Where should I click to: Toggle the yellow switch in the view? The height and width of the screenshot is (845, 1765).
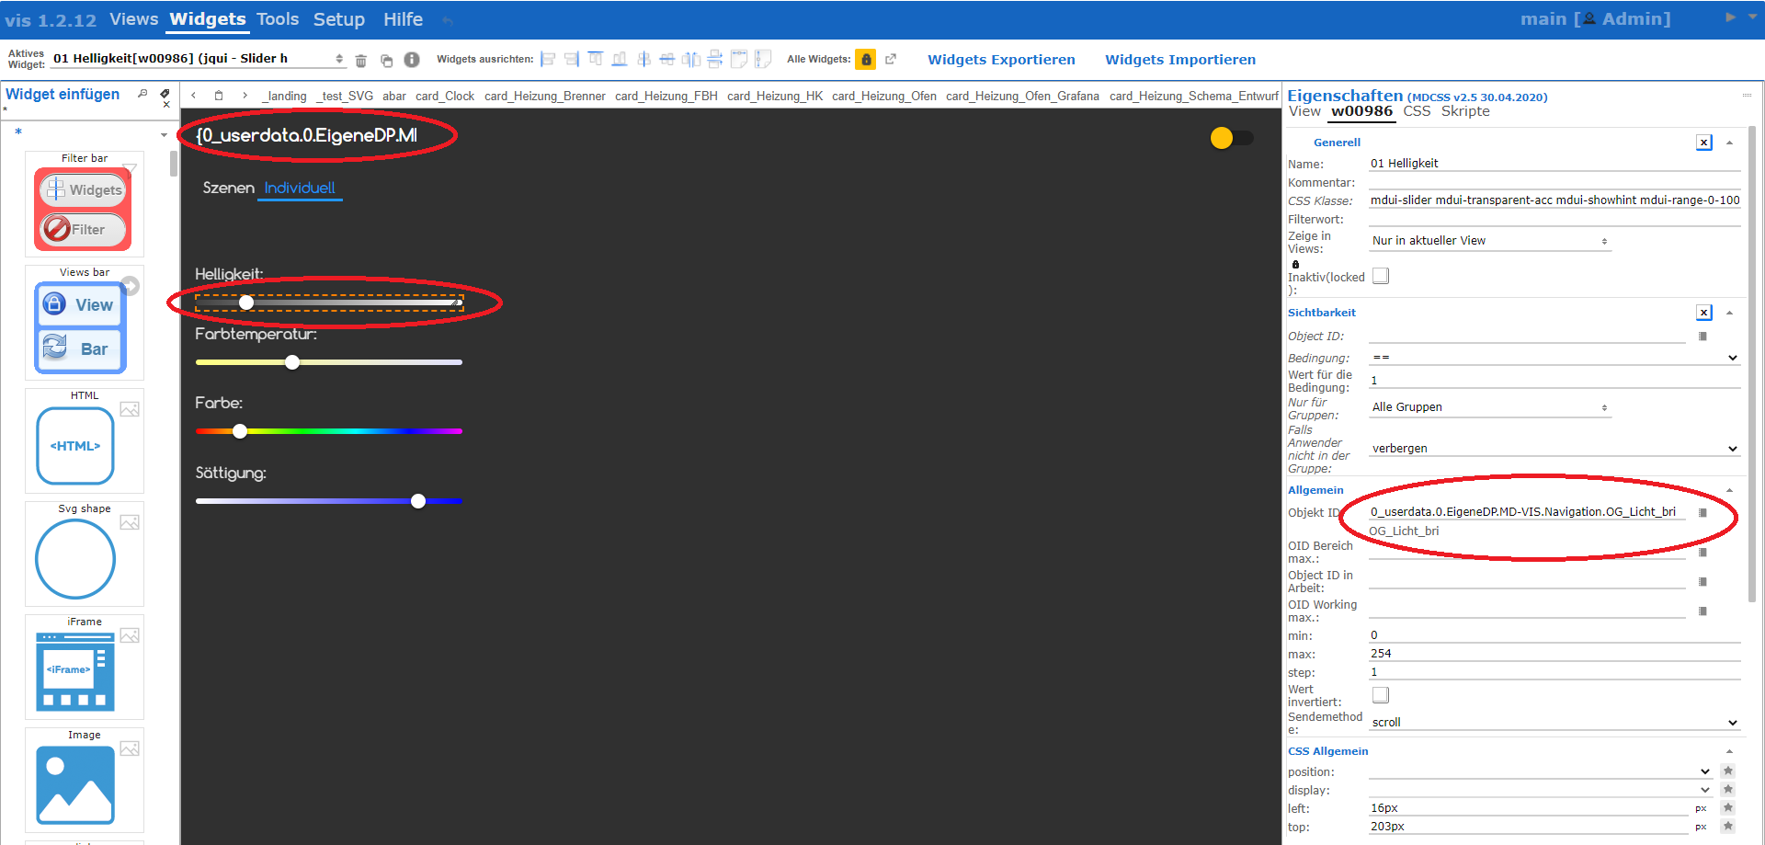tap(1232, 138)
